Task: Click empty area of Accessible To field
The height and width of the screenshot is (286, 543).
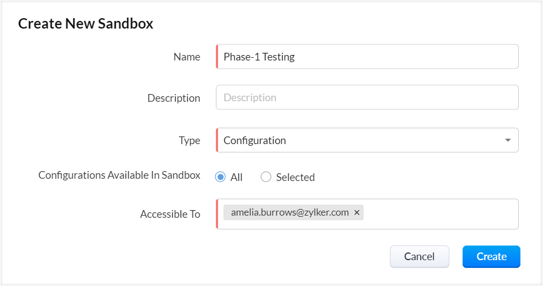Action: pos(441,214)
